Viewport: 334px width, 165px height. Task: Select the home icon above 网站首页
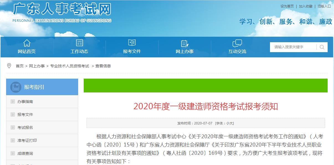pyautogui.click(x=27, y=43)
